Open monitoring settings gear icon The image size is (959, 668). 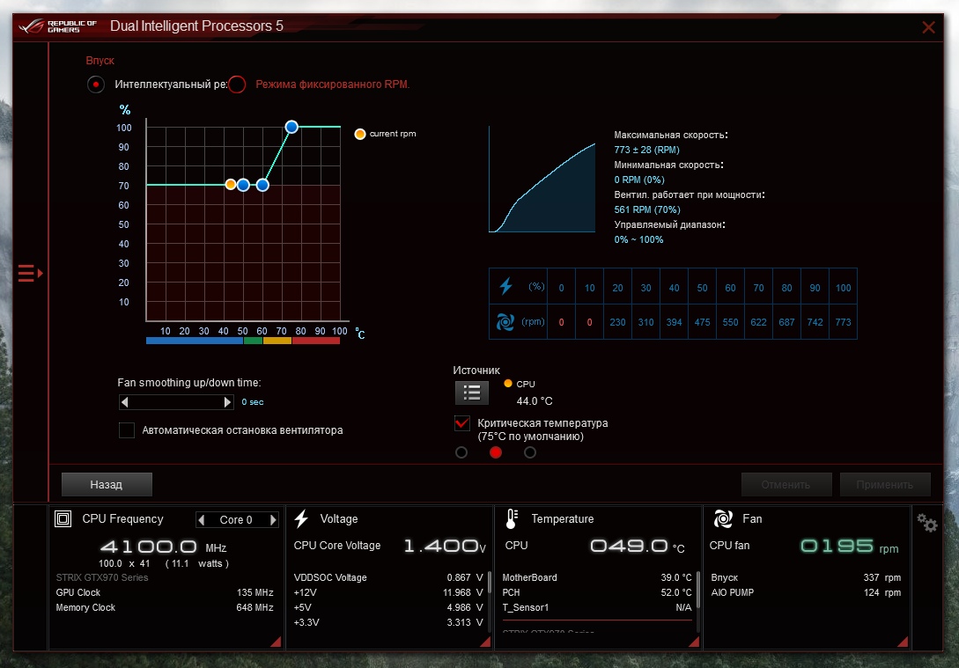tap(926, 523)
